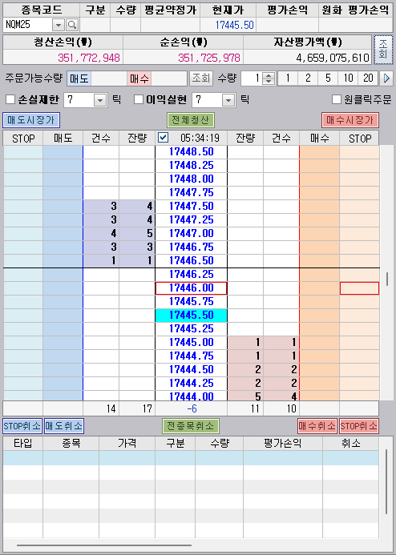Click the 종목코드 input field NQM25

pyautogui.click(x=28, y=25)
